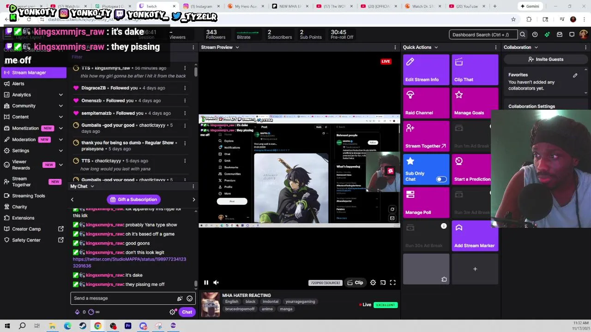
Task: Pause the stream preview player
Action: pyautogui.click(x=206, y=283)
